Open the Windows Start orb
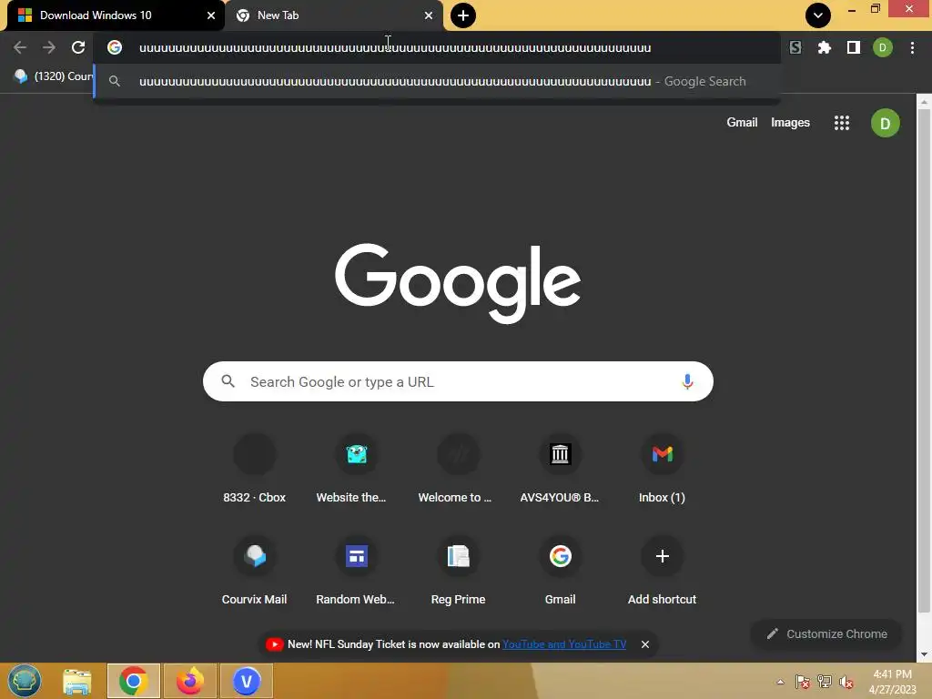 (25, 681)
